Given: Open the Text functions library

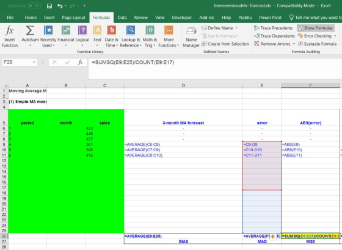Looking at the screenshot, I should click(97, 36).
